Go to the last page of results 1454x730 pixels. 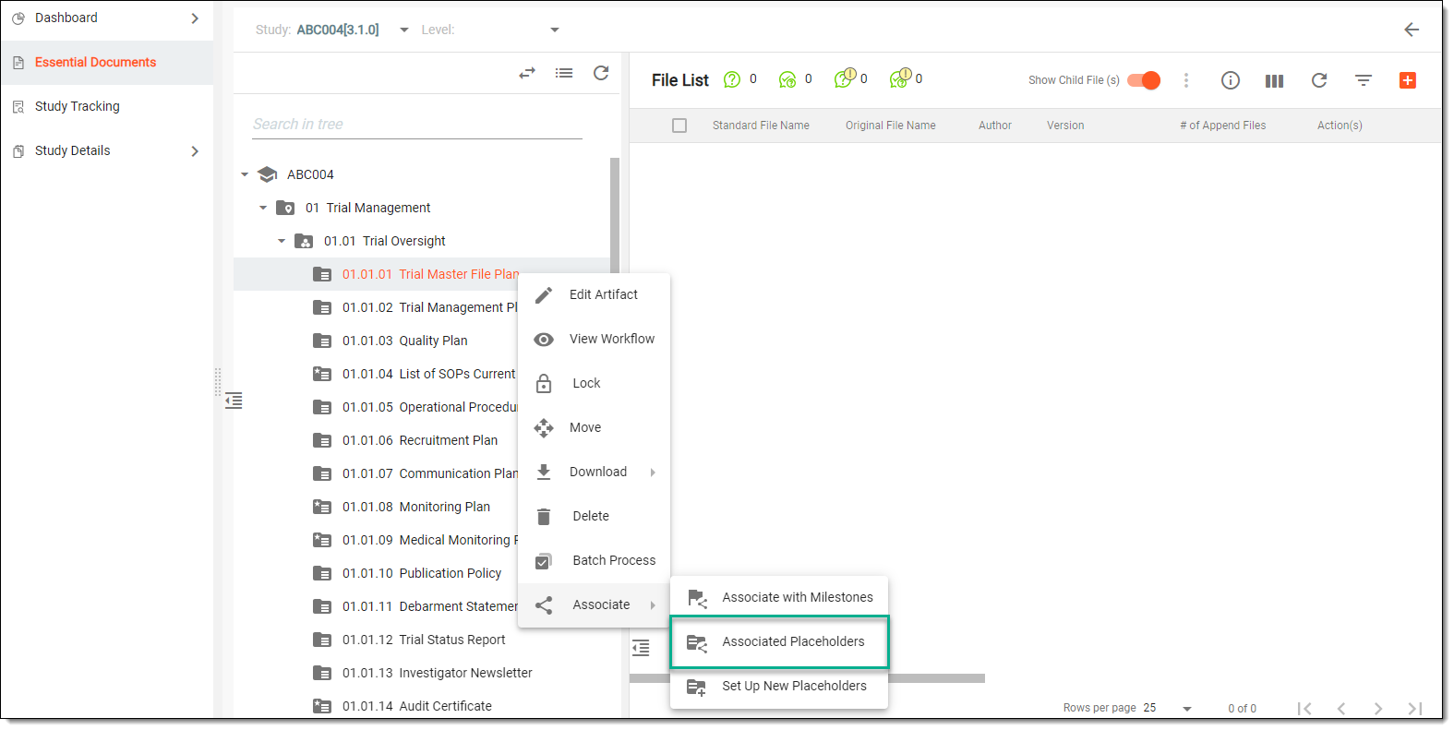pos(1414,708)
